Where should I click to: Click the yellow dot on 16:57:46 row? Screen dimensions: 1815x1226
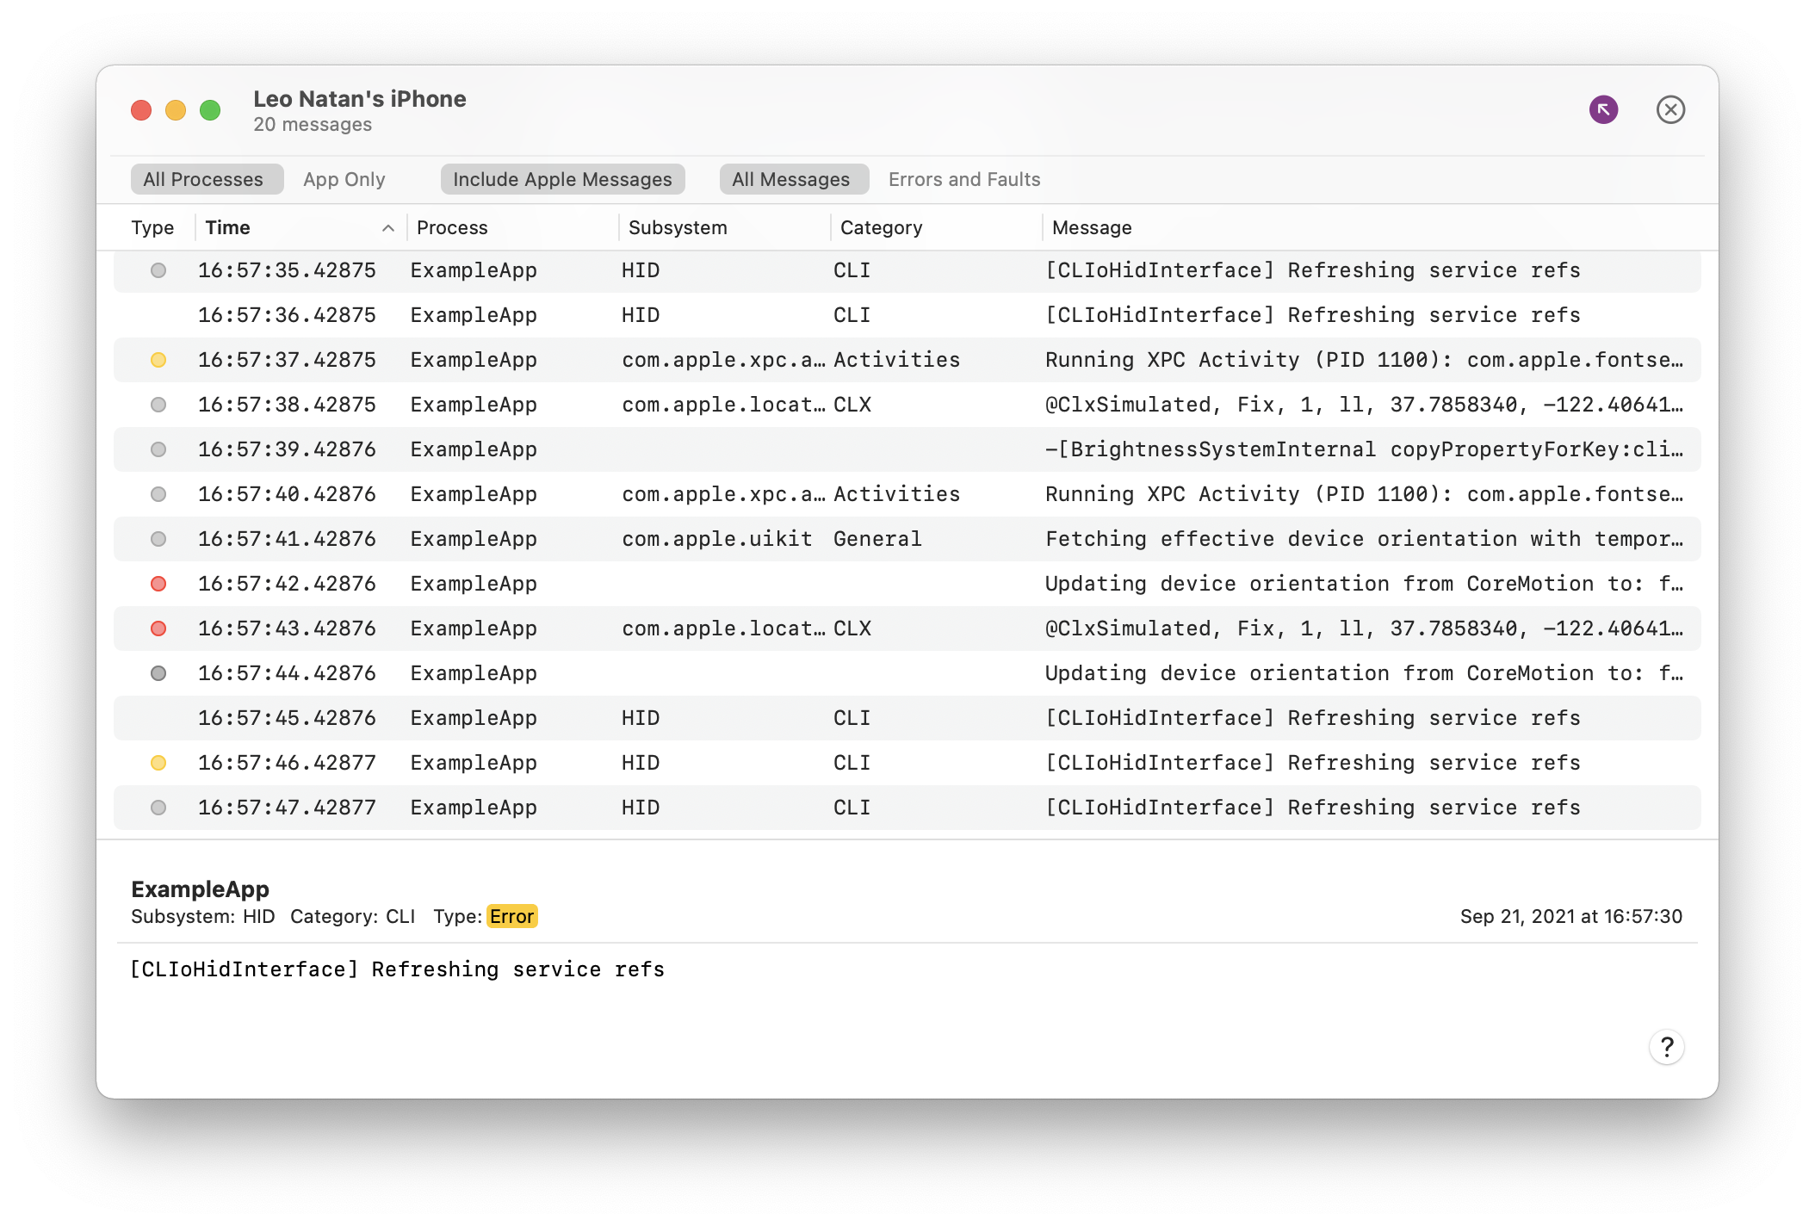[x=158, y=763]
